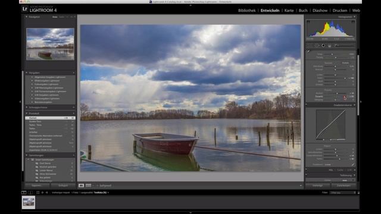Toggle highlight clipping indicator in histogram
Viewport: 381px width, 214px height.
[353, 22]
